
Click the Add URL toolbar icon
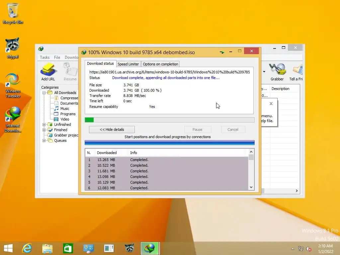(48, 72)
